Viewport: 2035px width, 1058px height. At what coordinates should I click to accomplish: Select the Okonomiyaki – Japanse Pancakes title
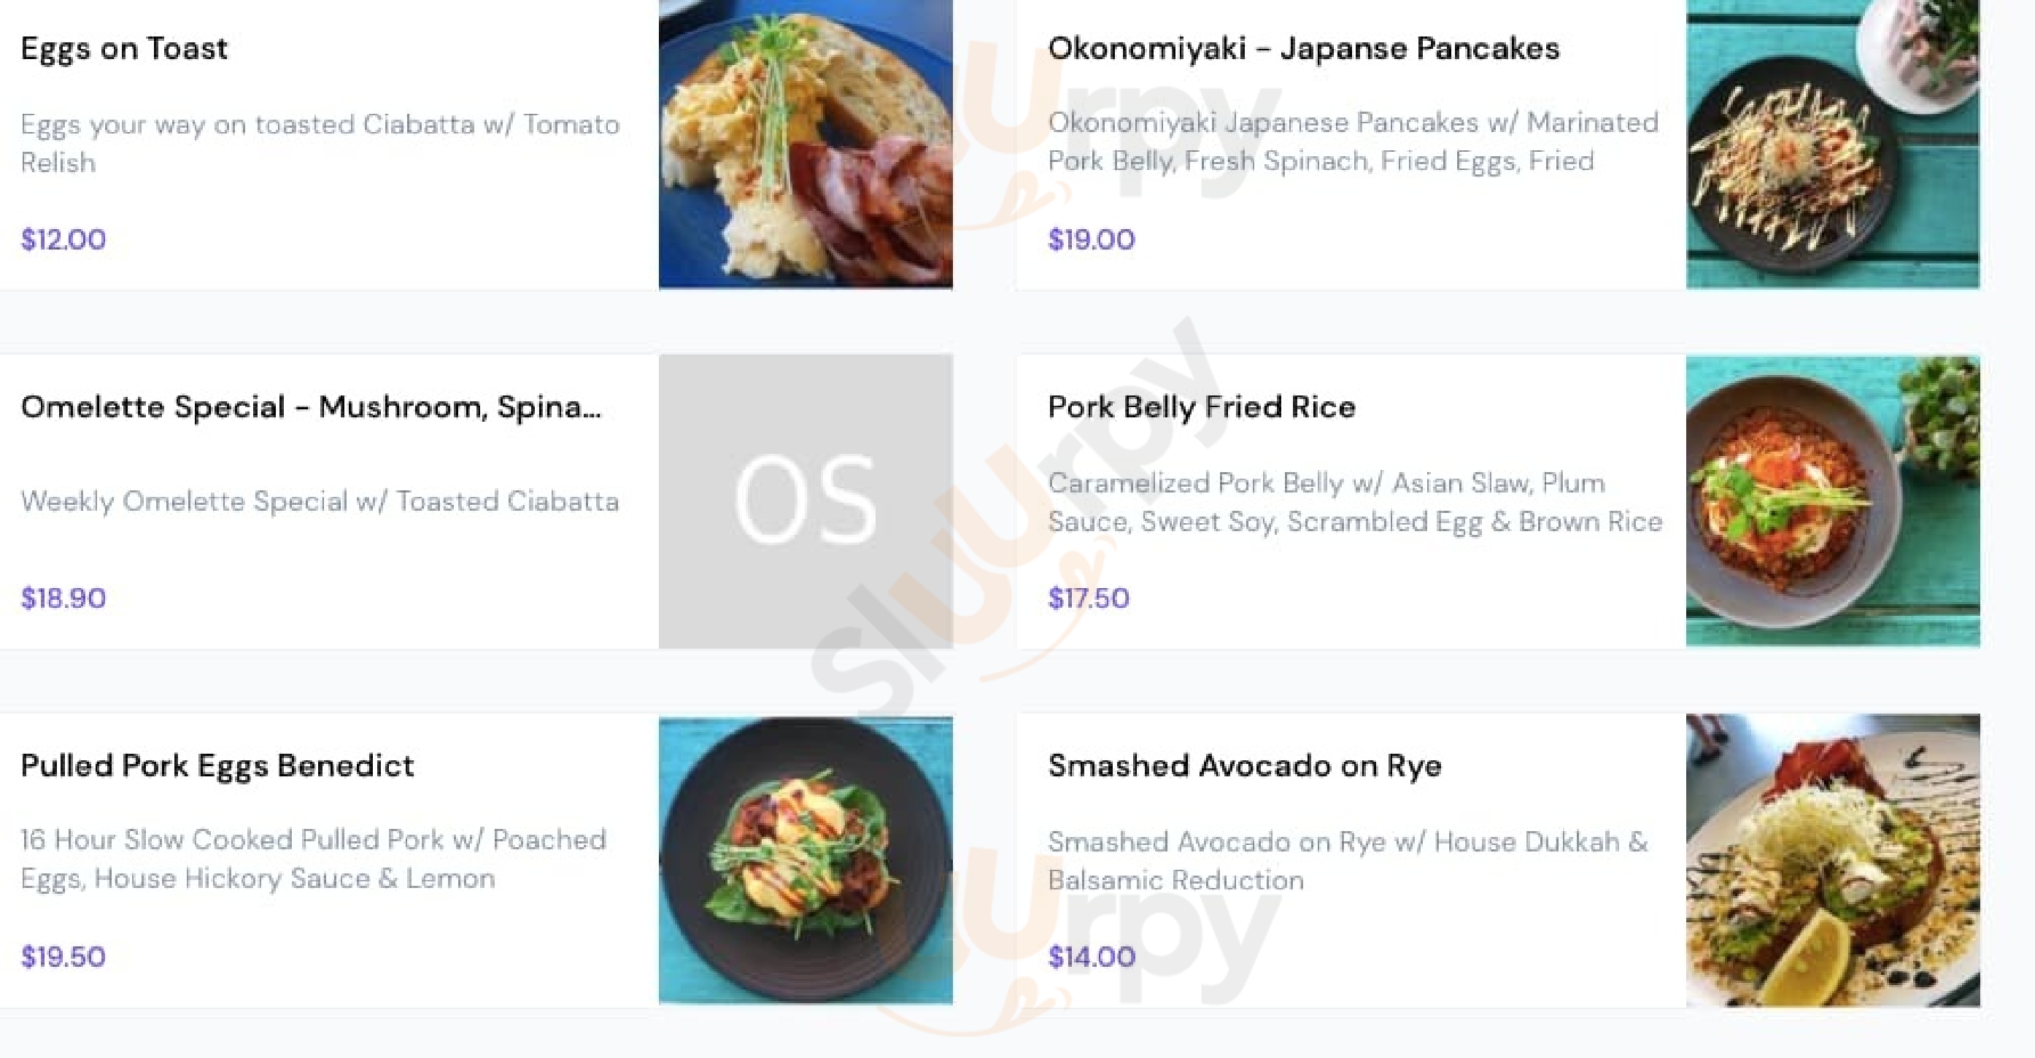(x=1303, y=49)
